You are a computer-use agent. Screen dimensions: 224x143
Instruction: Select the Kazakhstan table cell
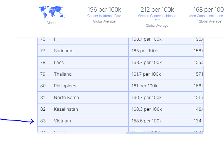point(66,109)
